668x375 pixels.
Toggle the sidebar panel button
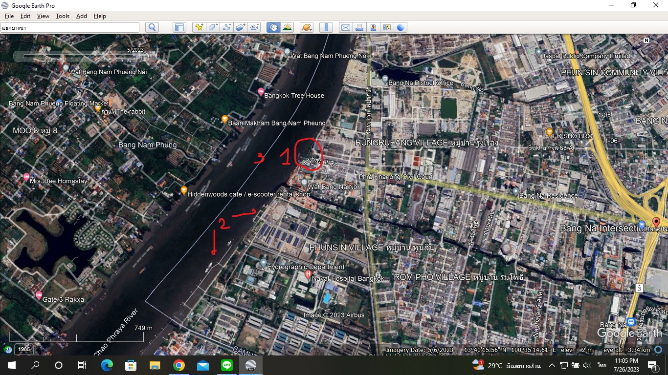179,28
